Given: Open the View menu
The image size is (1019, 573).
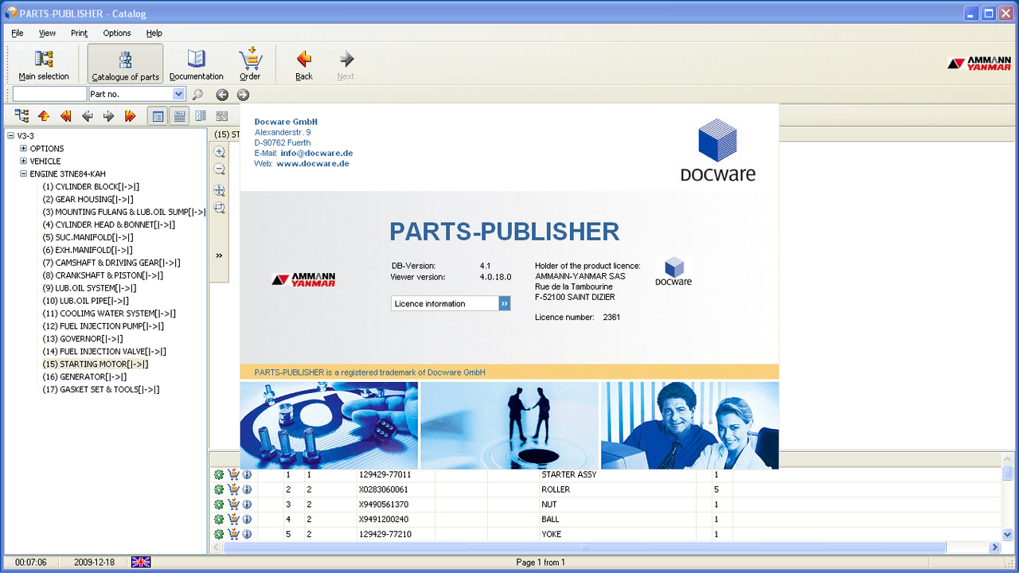Looking at the screenshot, I should coord(47,33).
